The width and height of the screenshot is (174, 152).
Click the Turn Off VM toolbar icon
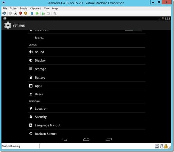pos(16,13)
